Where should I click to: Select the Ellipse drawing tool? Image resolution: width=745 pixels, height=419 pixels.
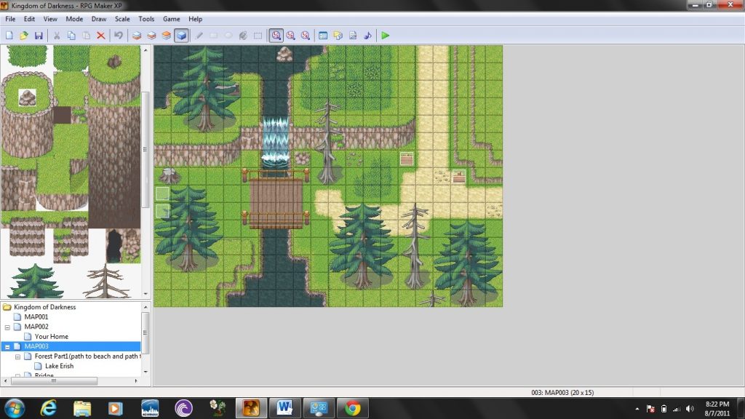(x=228, y=36)
